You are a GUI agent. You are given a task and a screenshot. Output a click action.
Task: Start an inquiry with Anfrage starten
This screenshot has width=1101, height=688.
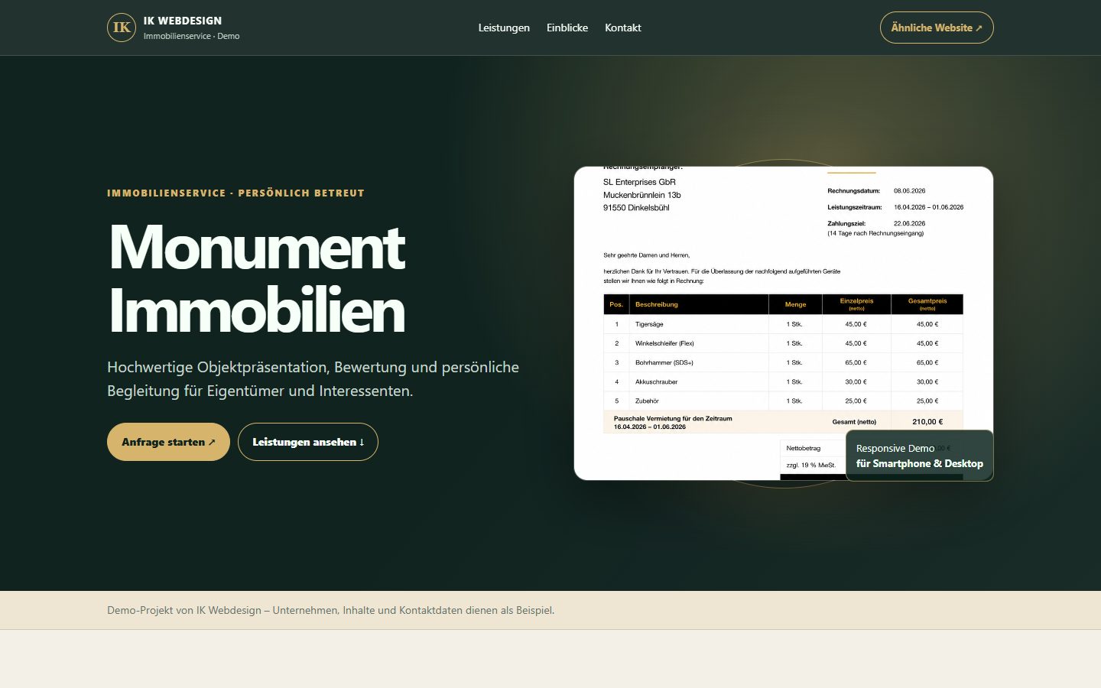click(168, 442)
